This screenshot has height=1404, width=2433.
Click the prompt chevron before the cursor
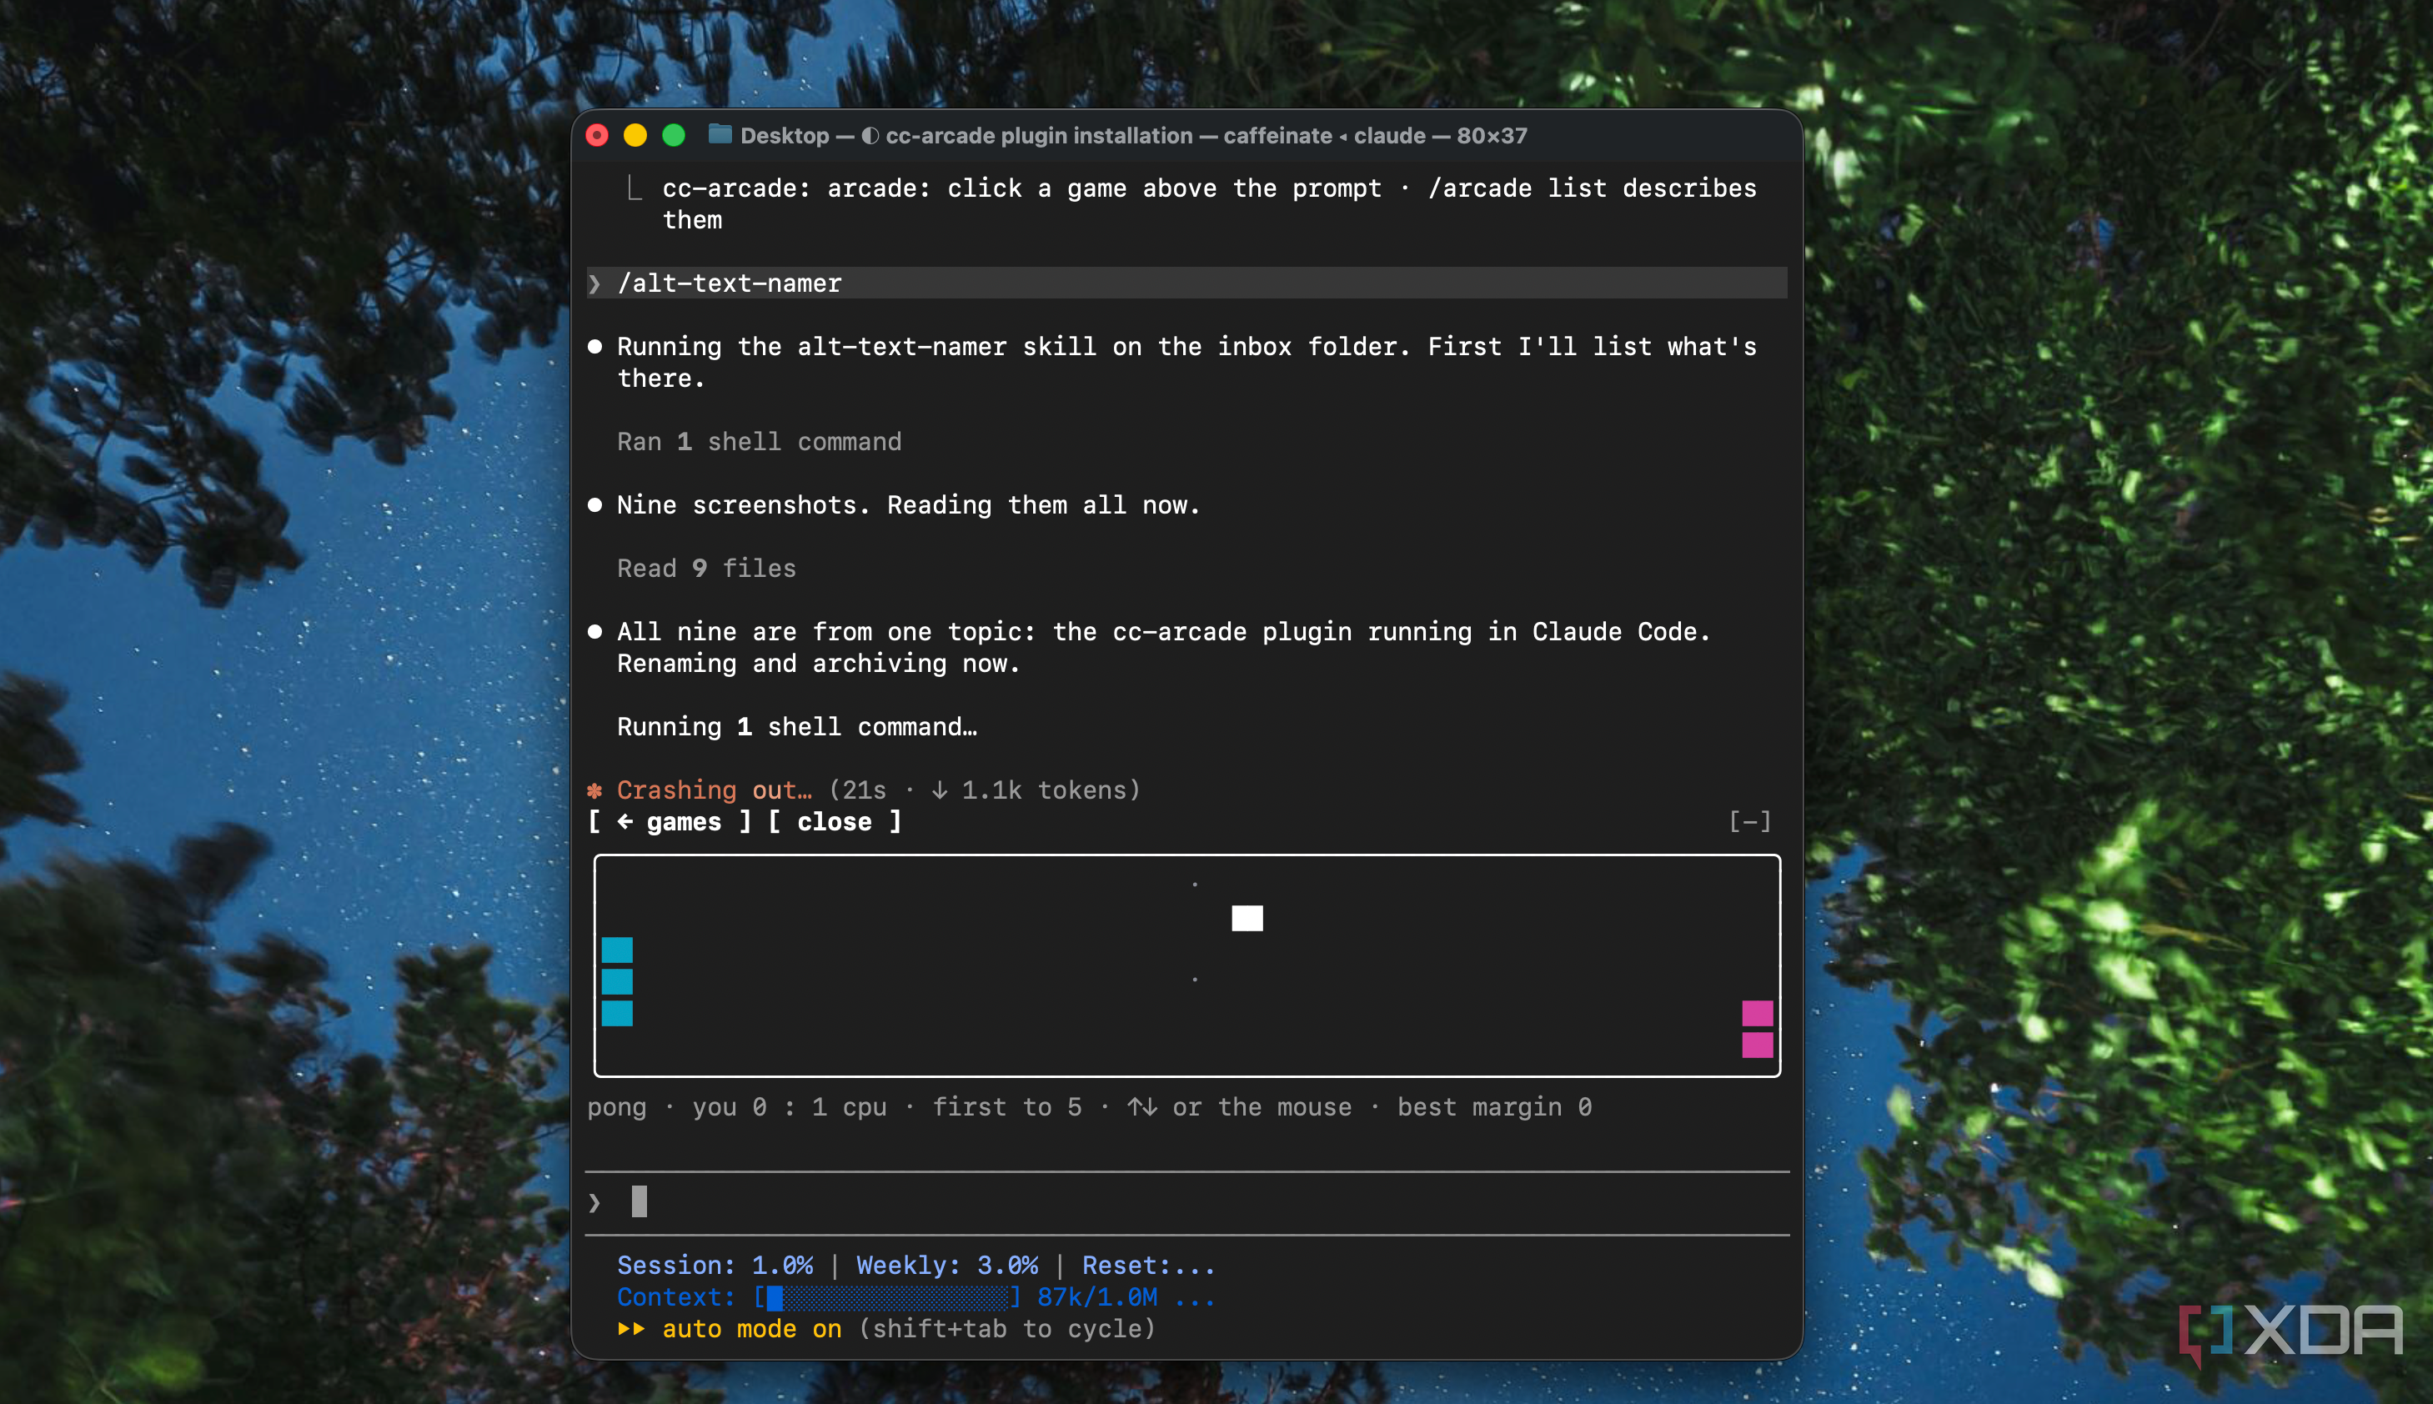[x=595, y=1202]
